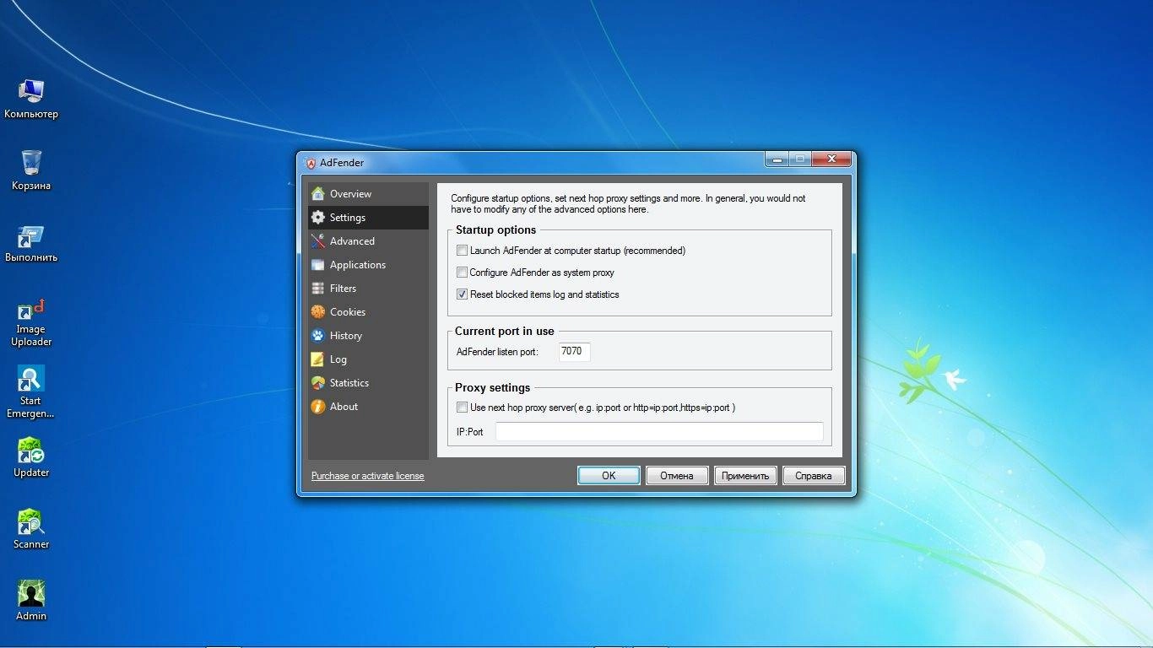
Task: Click the AdFender listen port field
Action: coord(574,352)
